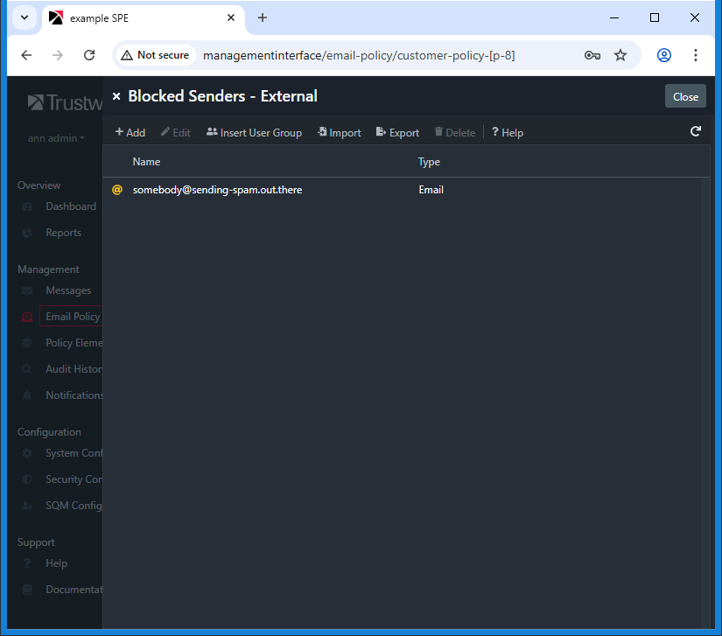
Task: Go to Reports in sidebar
Action: pyautogui.click(x=63, y=233)
